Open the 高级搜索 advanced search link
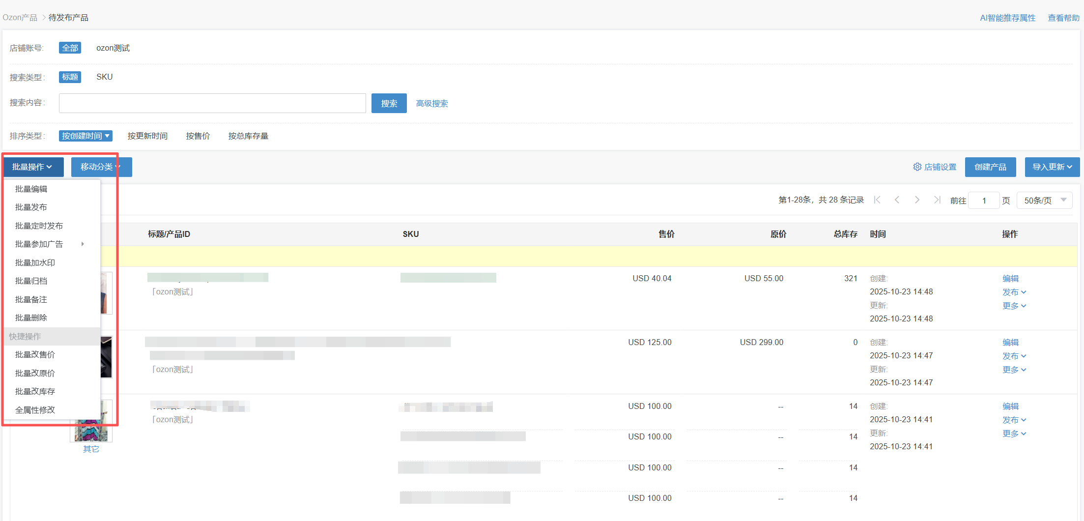The height and width of the screenshot is (521, 1084). point(431,104)
